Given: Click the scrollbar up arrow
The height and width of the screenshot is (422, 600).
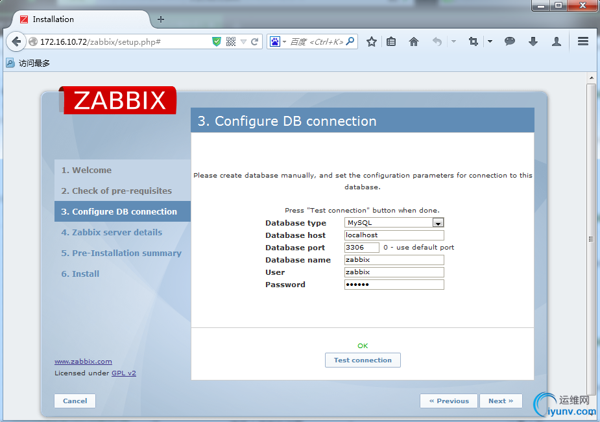Looking at the screenshot, I should coord(592,78).
